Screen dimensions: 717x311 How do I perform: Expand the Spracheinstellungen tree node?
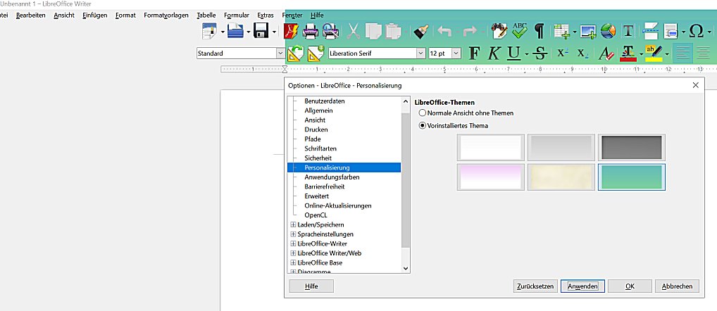[x=293, y=234]
